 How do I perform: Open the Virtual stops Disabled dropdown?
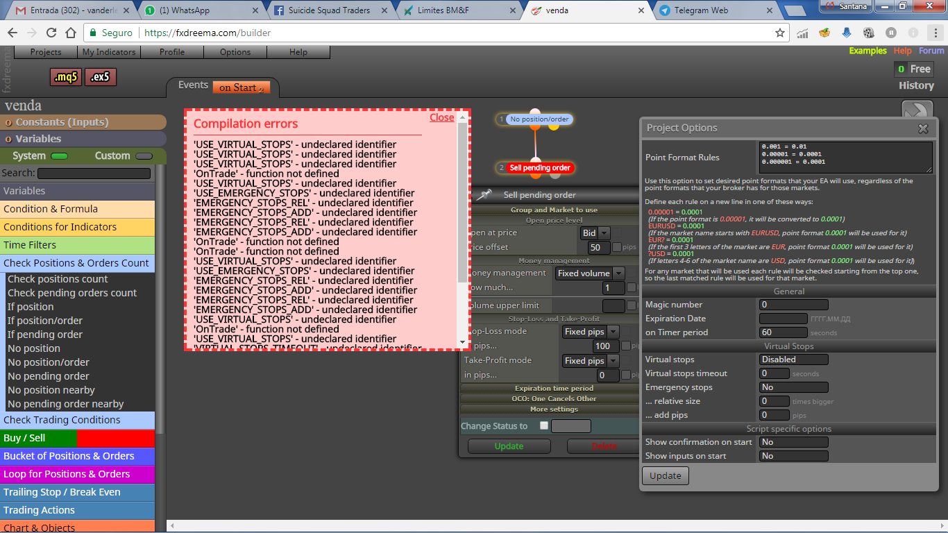[793, 359]
